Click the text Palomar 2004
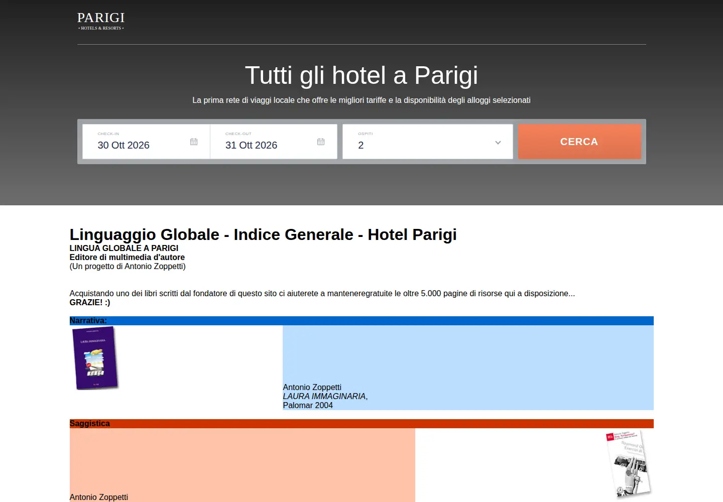This screenshot has width=723, height=502. (308, 405)
